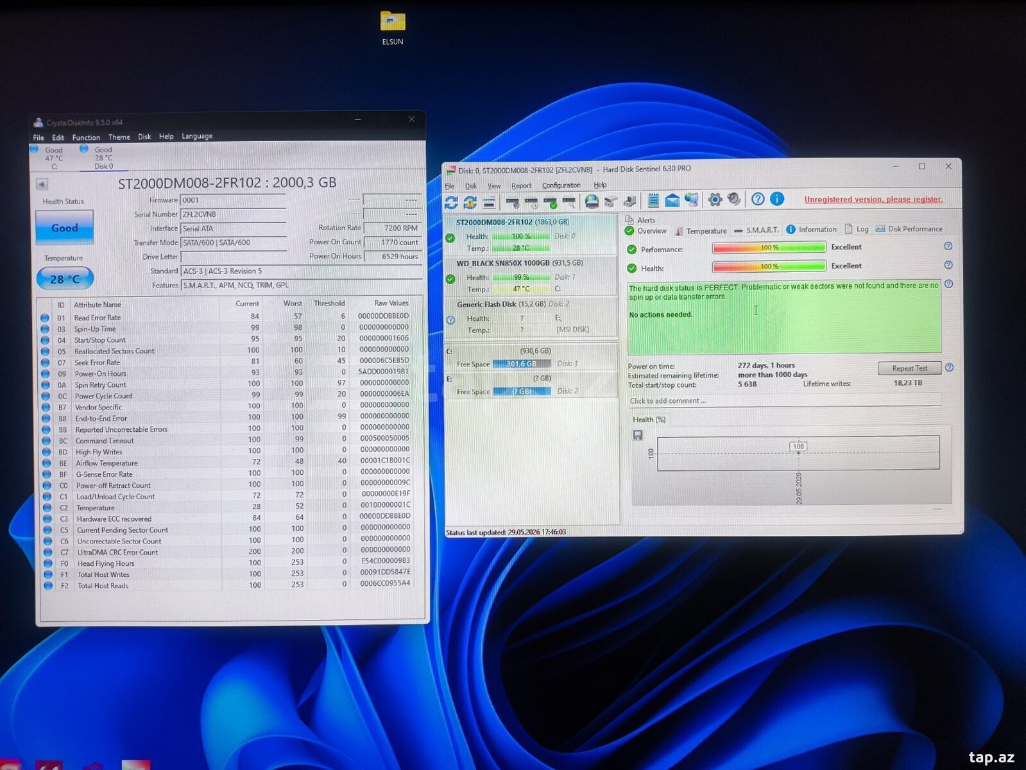
Task: Click the disk icon with a green checkmark
Action: click(x=550, y=203)
